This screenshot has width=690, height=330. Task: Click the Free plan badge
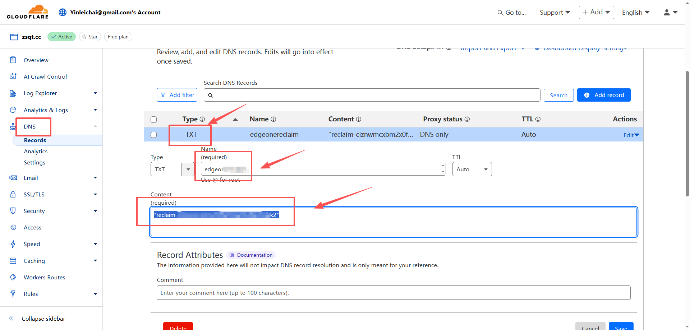pos(118,37)
